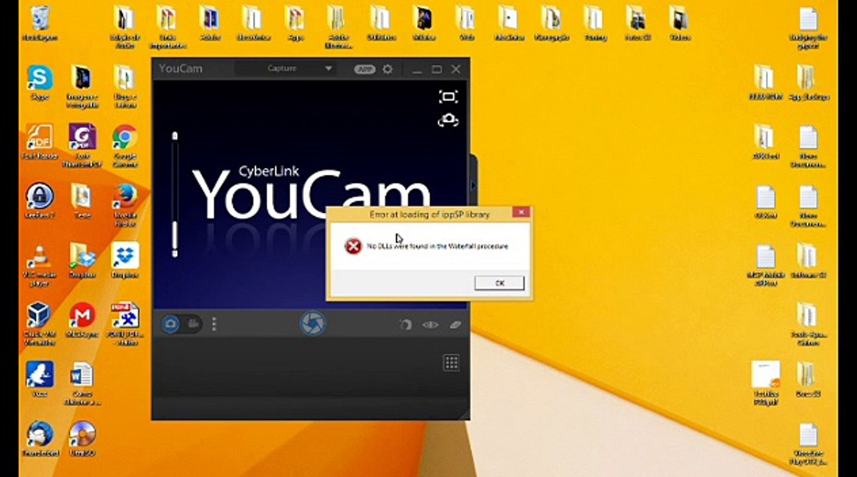Select the Dropbox app shortcut with white tile

tap(125, 260)
